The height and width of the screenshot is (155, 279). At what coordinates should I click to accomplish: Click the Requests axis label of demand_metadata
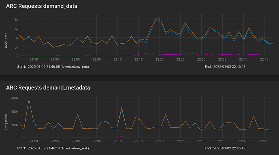click(6, 122)
